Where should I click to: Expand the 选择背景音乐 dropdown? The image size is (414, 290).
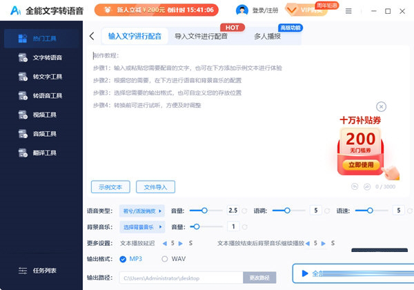[142, 226]
